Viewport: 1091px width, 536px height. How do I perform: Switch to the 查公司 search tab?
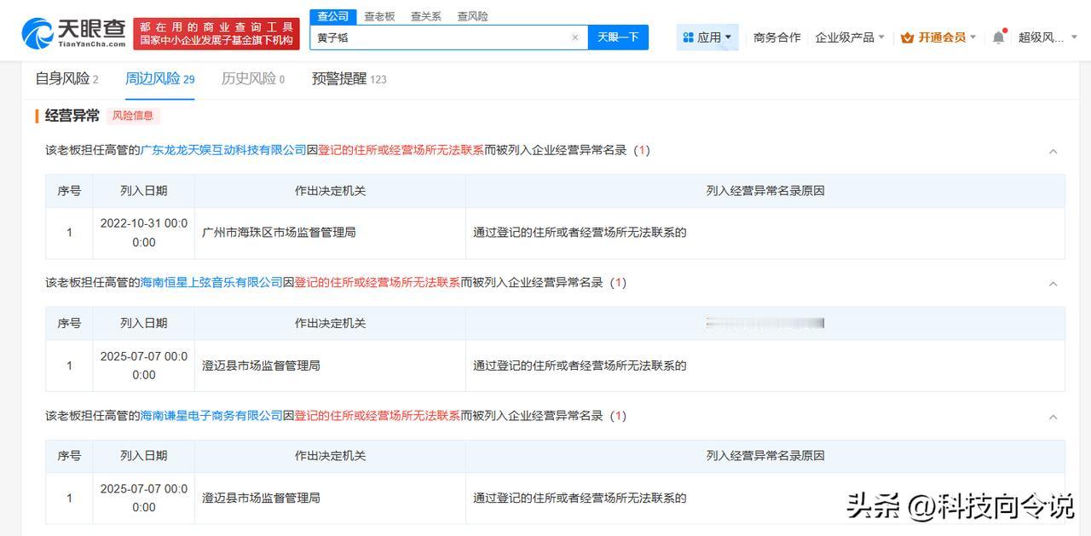coord(333,16)
